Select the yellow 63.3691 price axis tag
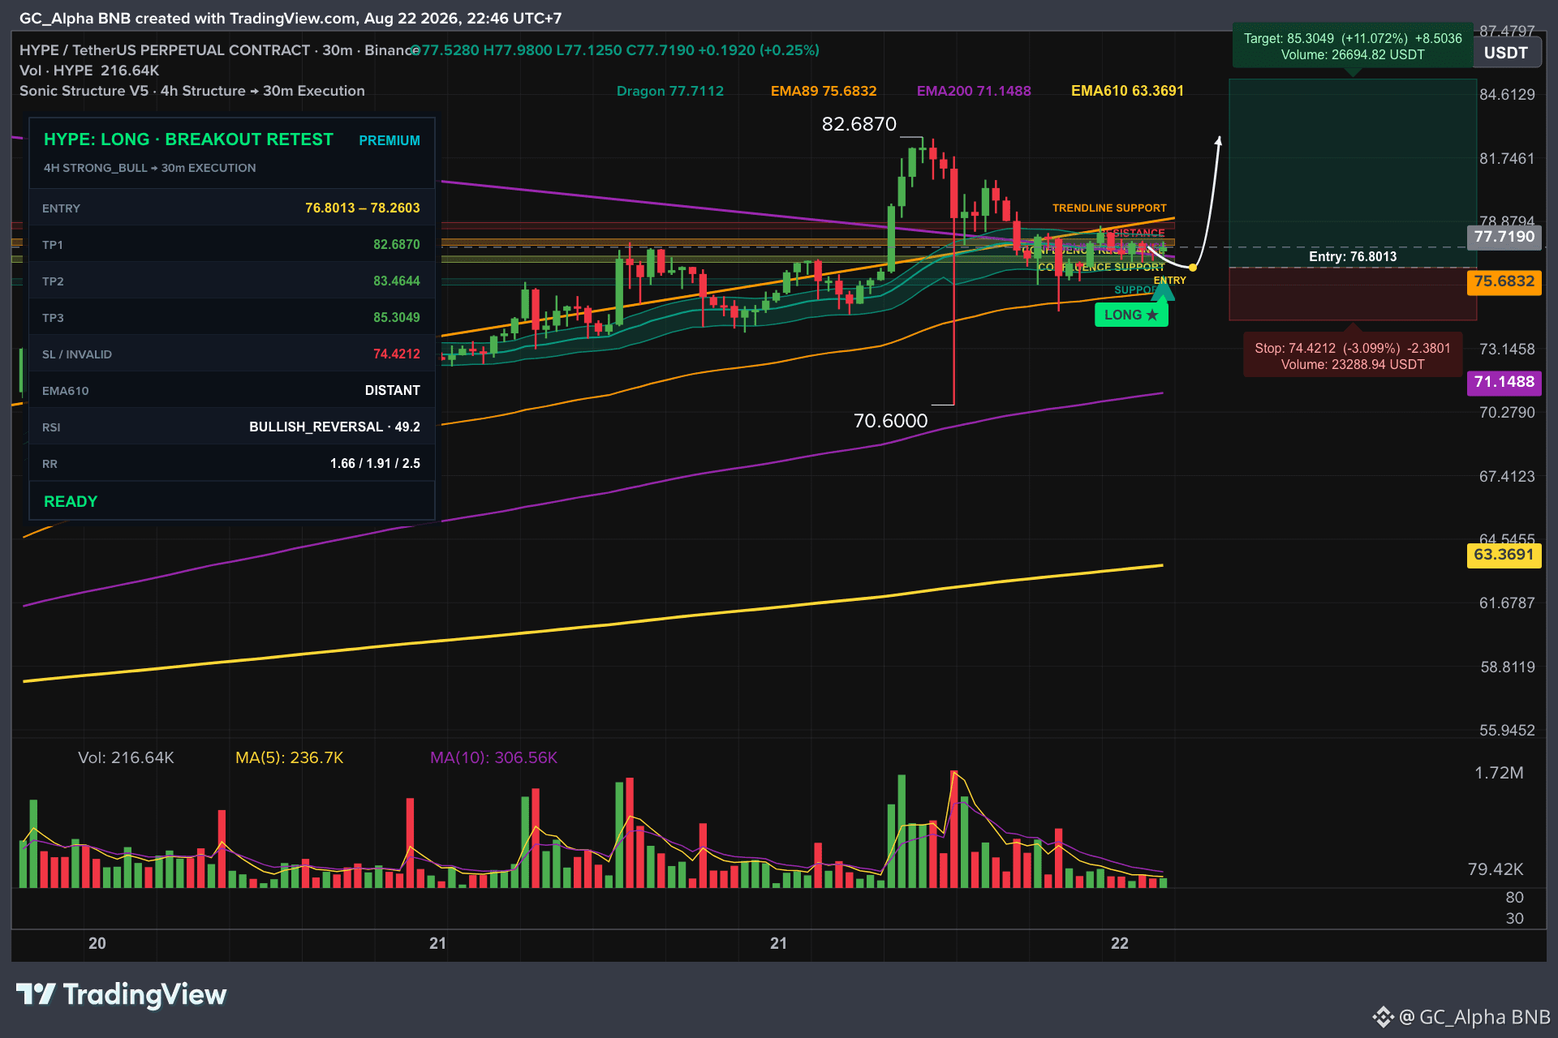This screenshot has width=1558, height=1038. click(1504, 555)
